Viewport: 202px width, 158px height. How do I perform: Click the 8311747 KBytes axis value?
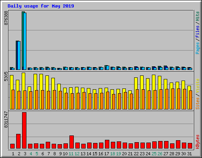[6, 120]
